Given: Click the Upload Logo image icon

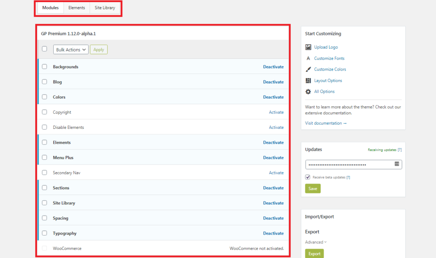Looking at the screenshot, I should [308, 47].
